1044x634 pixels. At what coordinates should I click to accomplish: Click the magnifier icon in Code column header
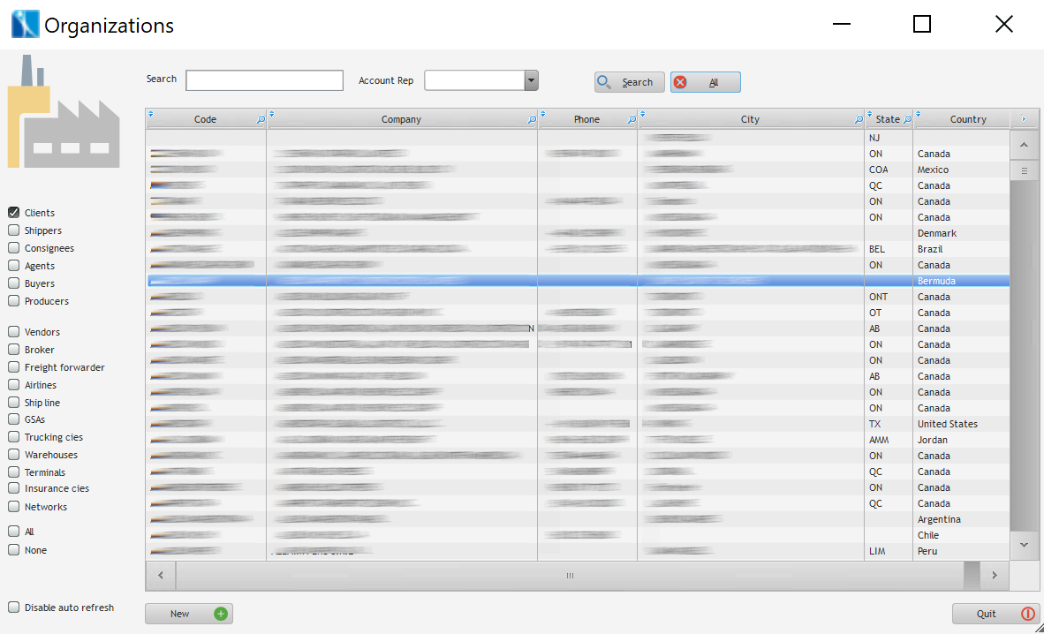coord(260,120)
